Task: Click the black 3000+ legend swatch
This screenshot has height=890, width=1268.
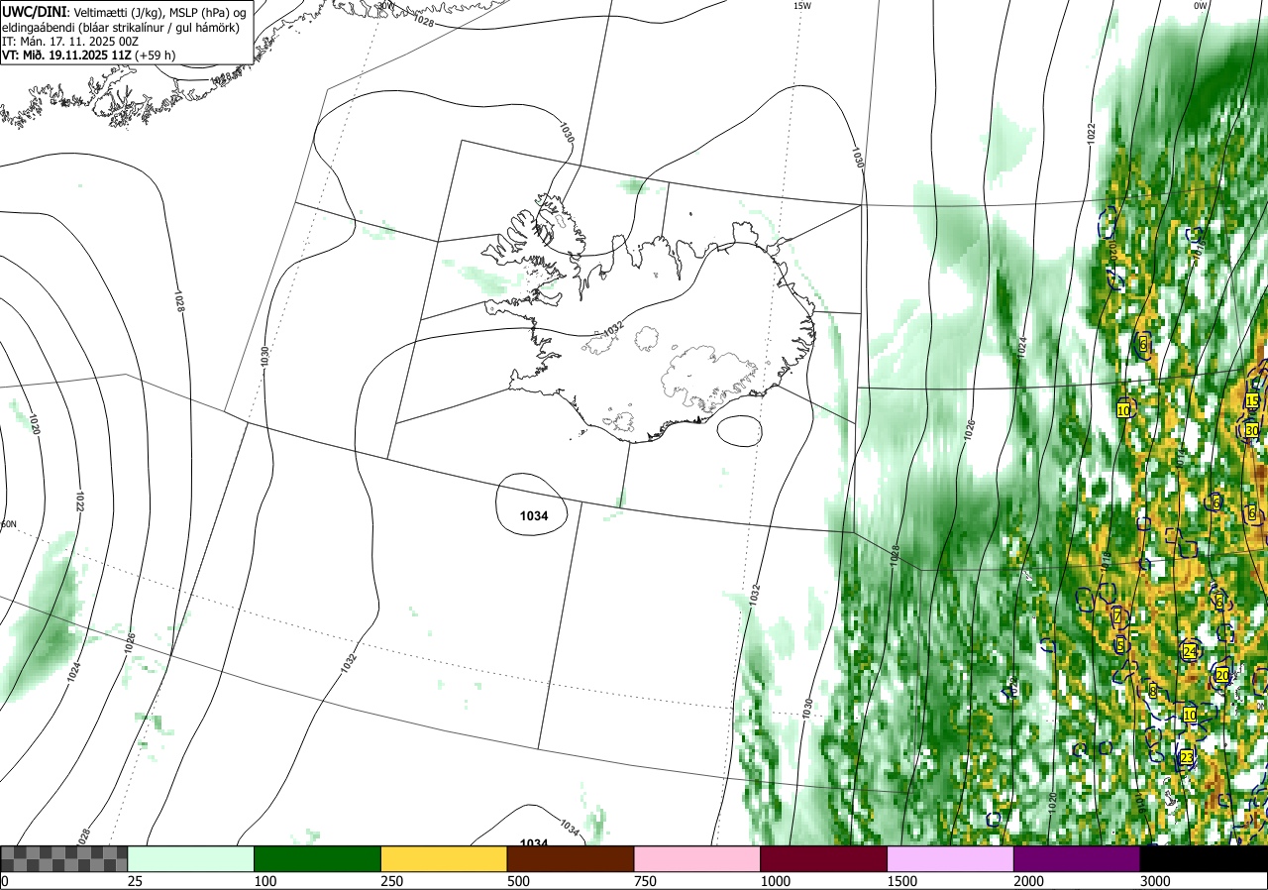Action: [x=1204, y=858]
